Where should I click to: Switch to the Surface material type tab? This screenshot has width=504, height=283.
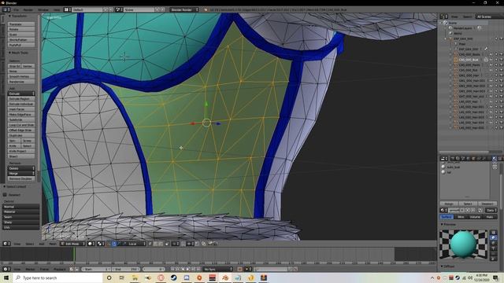[447, 217]
